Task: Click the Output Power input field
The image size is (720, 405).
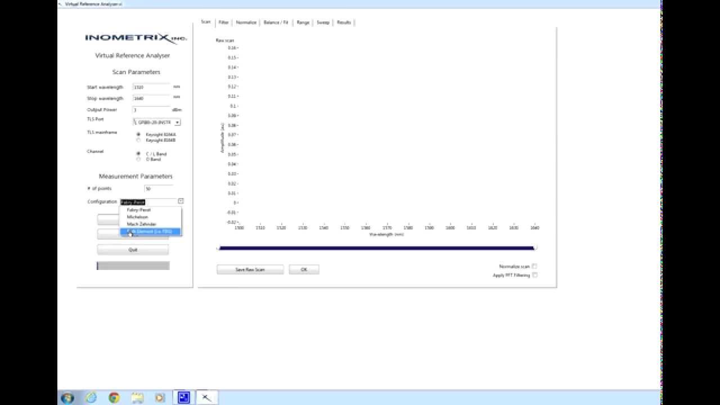Action: [x=151, y=110]
